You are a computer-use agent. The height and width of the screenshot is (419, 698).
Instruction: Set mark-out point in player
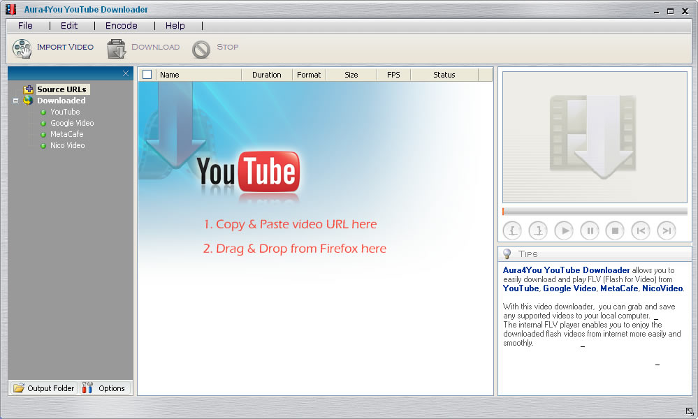point(538,231)
